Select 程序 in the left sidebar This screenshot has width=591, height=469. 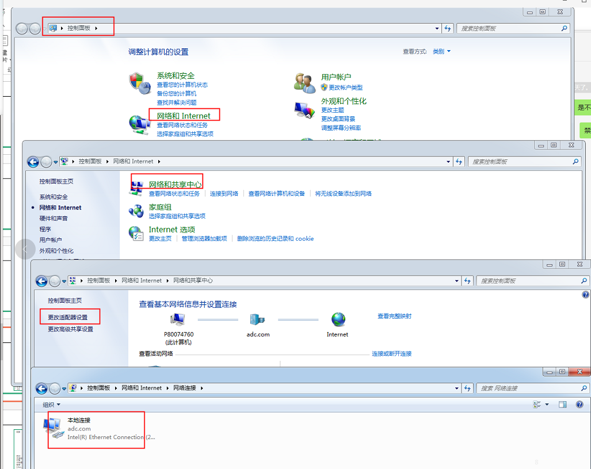(45, 229)
